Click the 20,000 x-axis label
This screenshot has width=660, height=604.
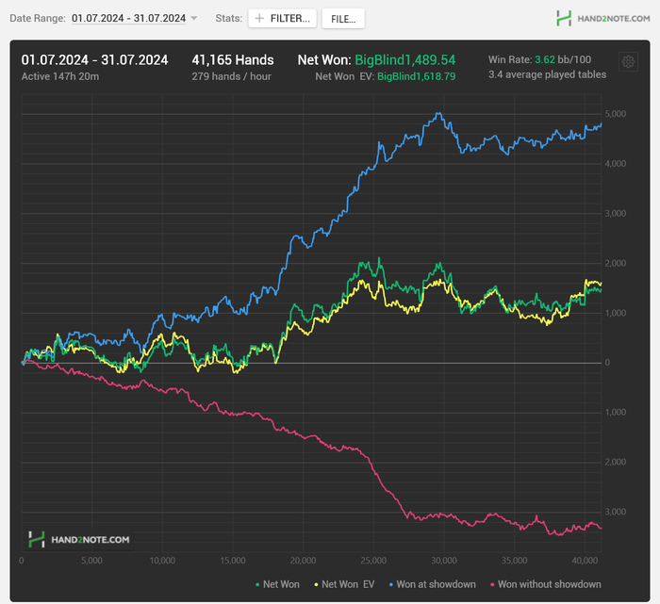point(303,561)
